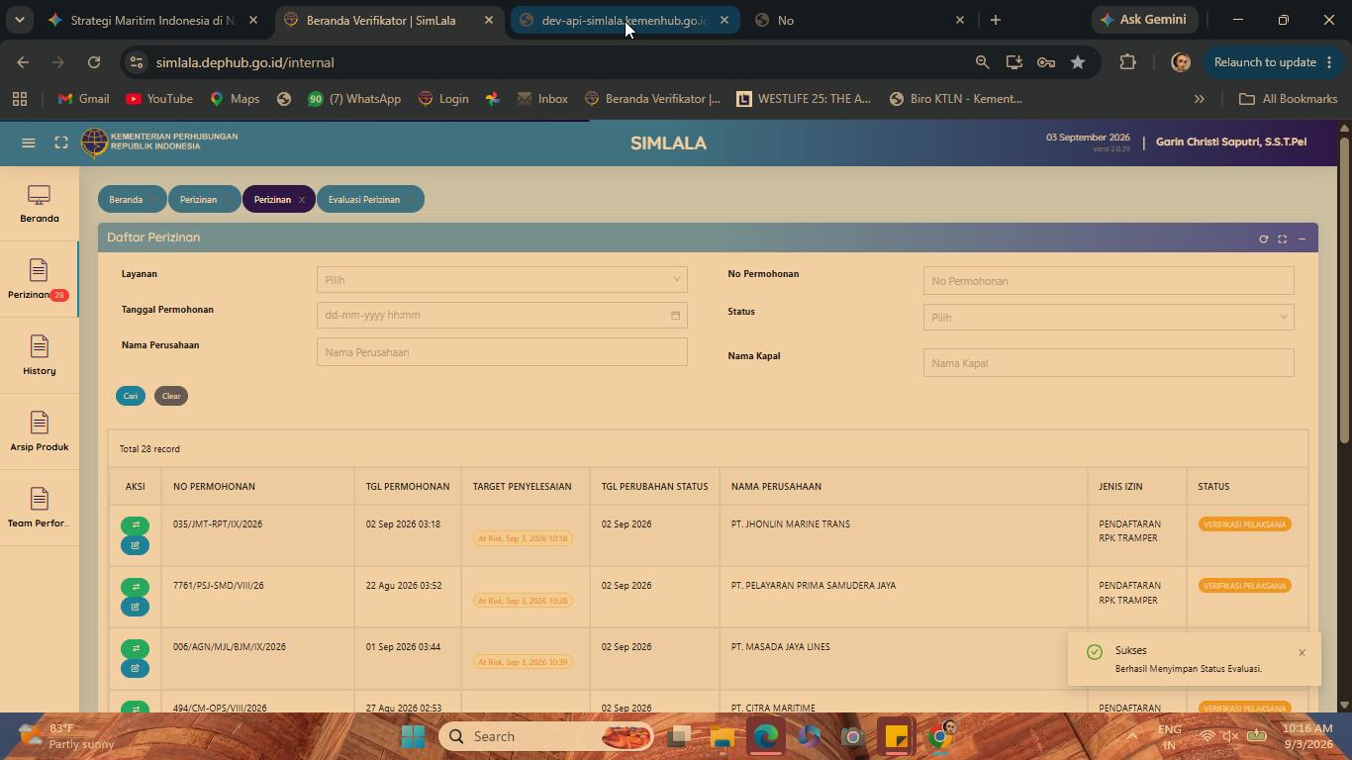This screenshot has height=760, width=1352.
Task: Open the Layanan dropdown
Action: click(x=502, y=279)
